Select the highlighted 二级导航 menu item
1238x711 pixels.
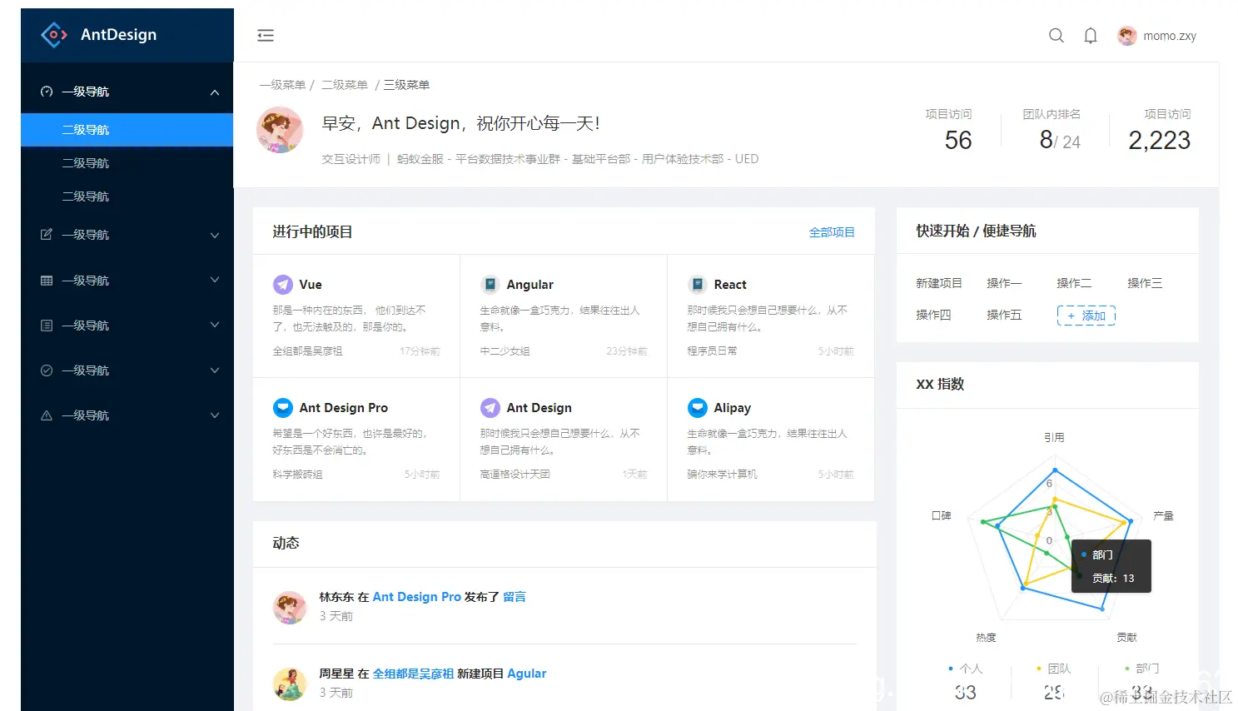(x=127, y=129)
